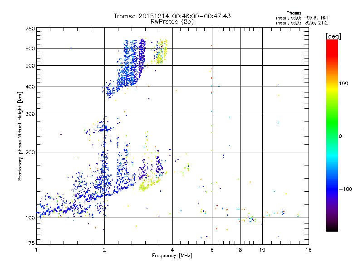Image resolution: width=363 pixels, height=272 pixels.
Task: Click the '400' height tick label
Action: point(30,87)
